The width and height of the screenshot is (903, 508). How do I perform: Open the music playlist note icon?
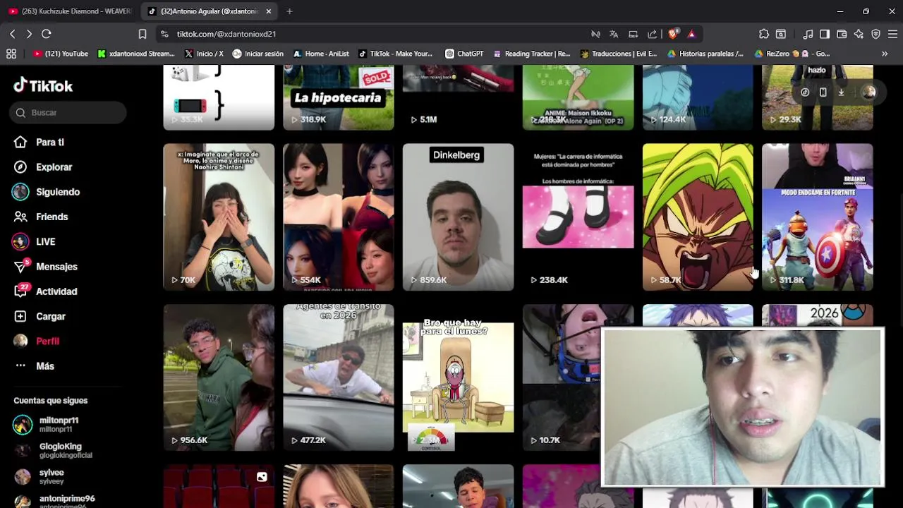[x=808, y=34]
